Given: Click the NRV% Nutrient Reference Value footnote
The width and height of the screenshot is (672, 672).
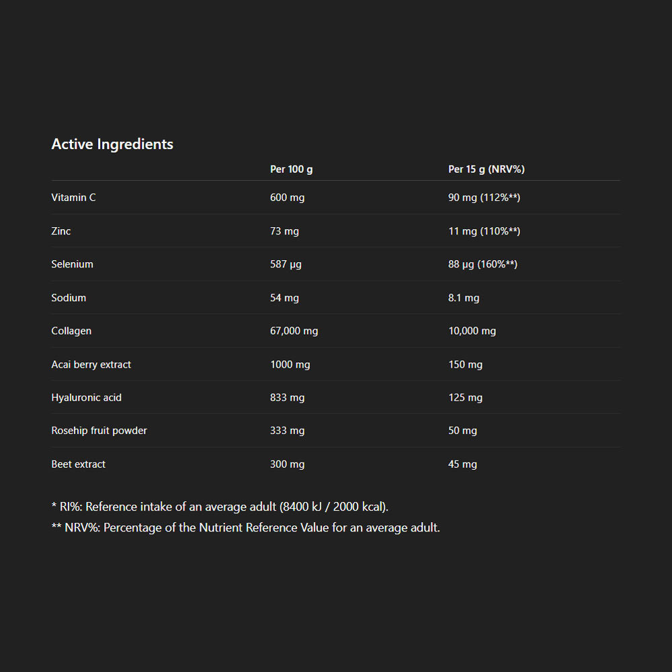Looking at the screenshot, I should pyautogui.click(x=245, y=528).
